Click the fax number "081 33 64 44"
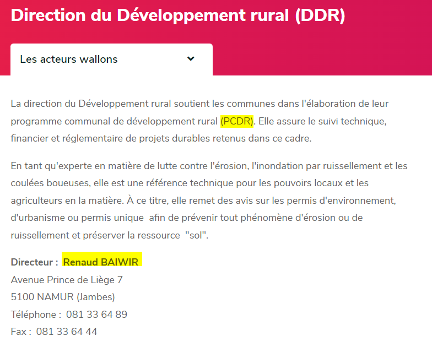This screenshot has width=432, height=352. coord(67,332)
